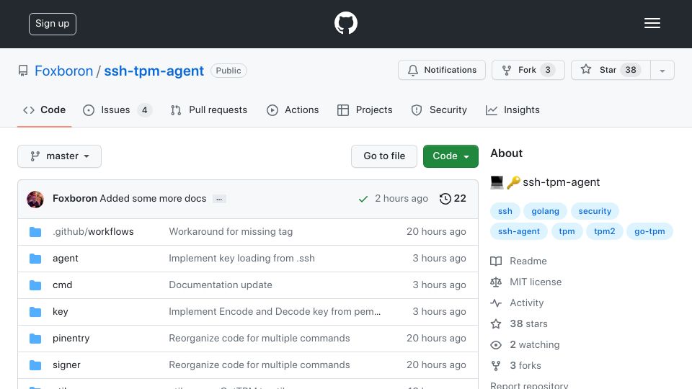
Task: Click the folder icon for agent
Action: pyautogui.click(x=35, y=259)
